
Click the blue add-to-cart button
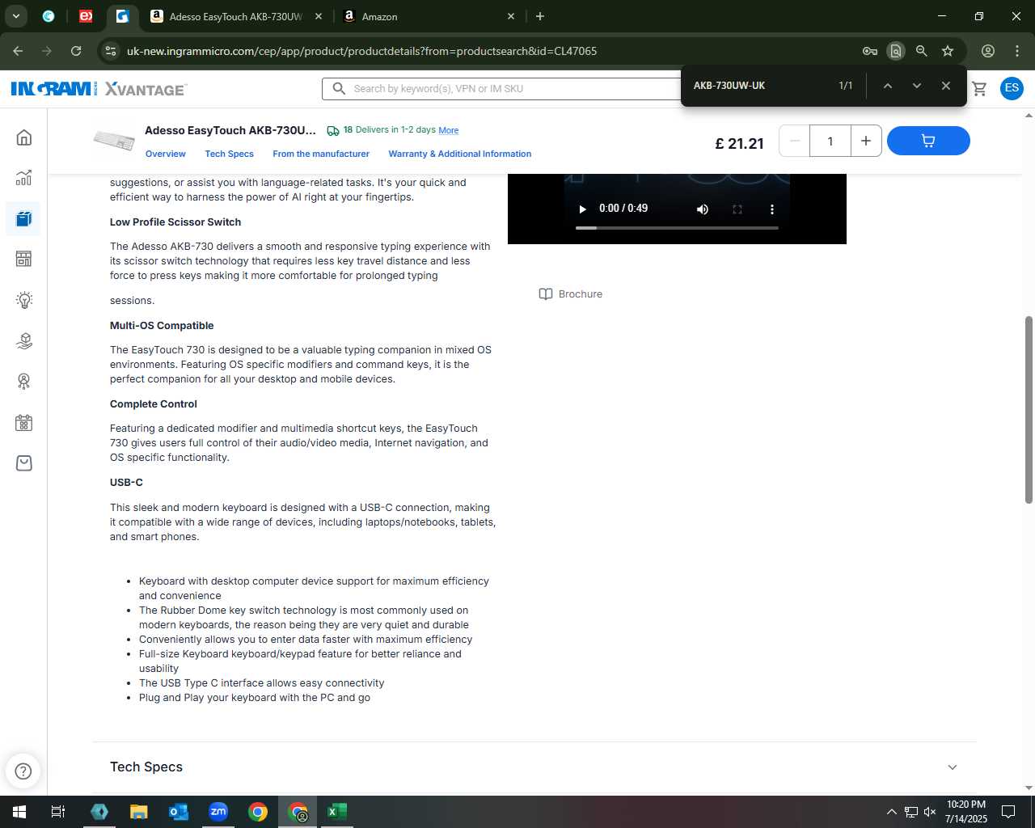point(928,141)
